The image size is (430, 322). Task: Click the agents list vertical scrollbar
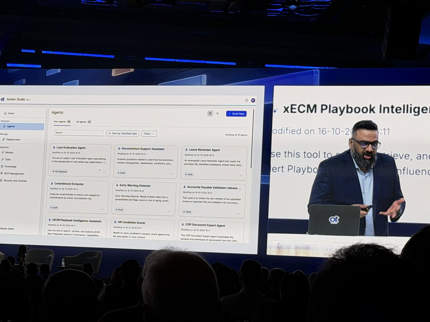point(252,139)
